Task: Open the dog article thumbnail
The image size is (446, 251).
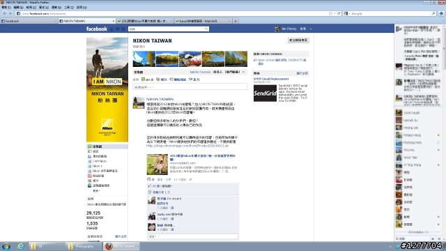Action: 157,165
